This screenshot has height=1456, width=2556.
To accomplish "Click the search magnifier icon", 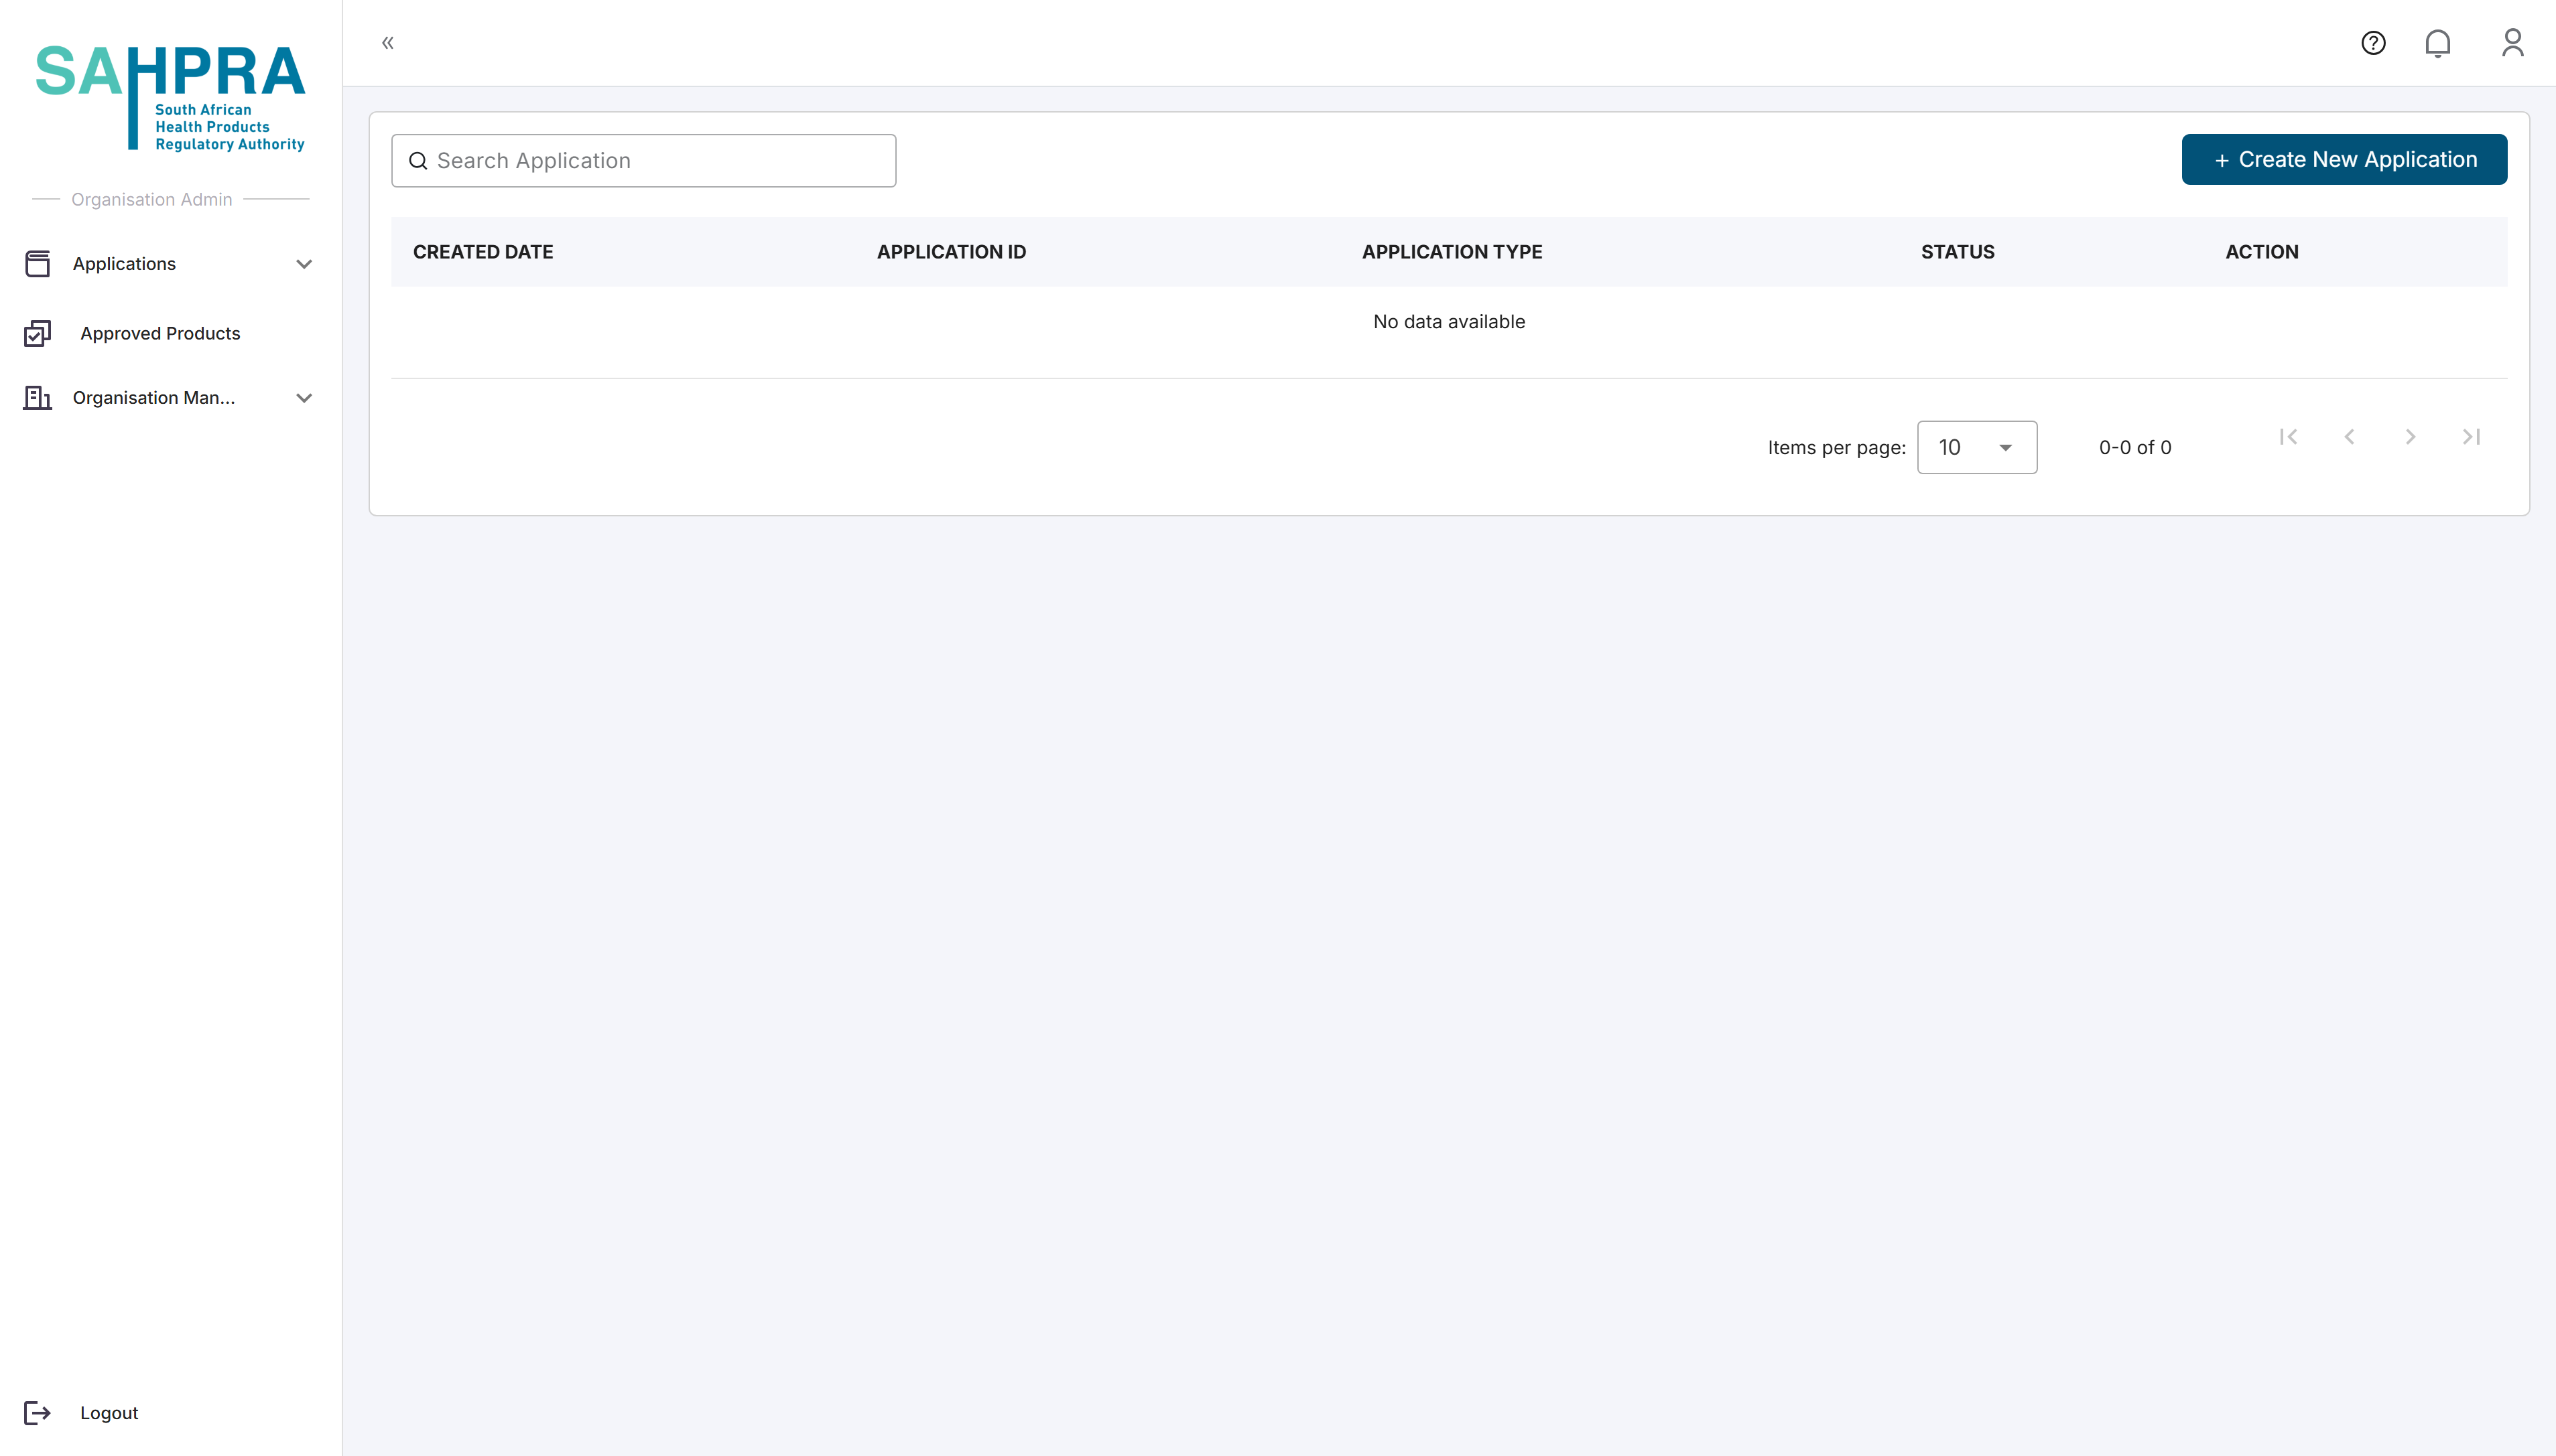I will point(418,160).
